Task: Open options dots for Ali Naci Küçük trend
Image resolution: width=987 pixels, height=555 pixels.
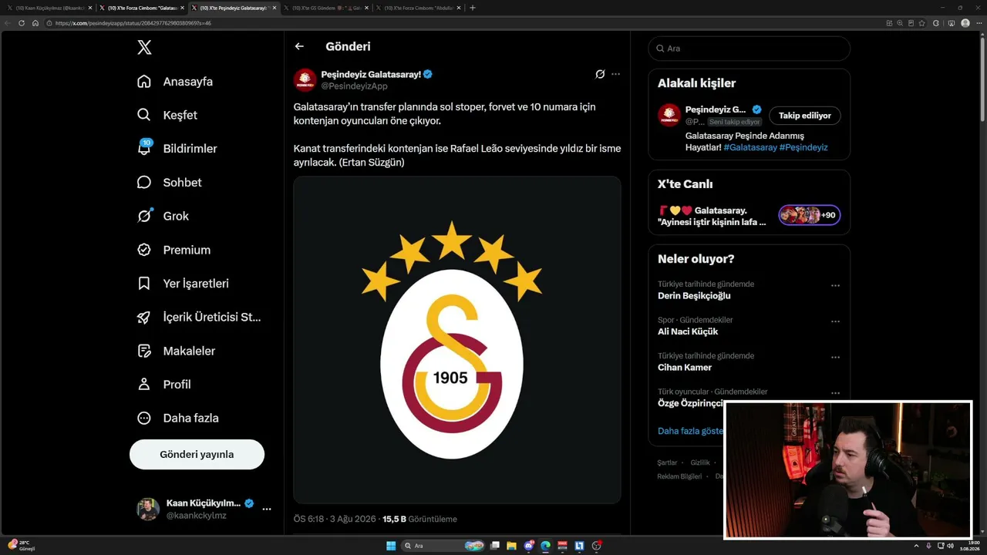Action: click(x=835, y=321)
